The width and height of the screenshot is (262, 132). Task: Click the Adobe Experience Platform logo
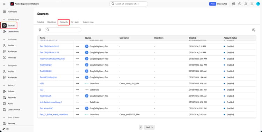point(12,4)
